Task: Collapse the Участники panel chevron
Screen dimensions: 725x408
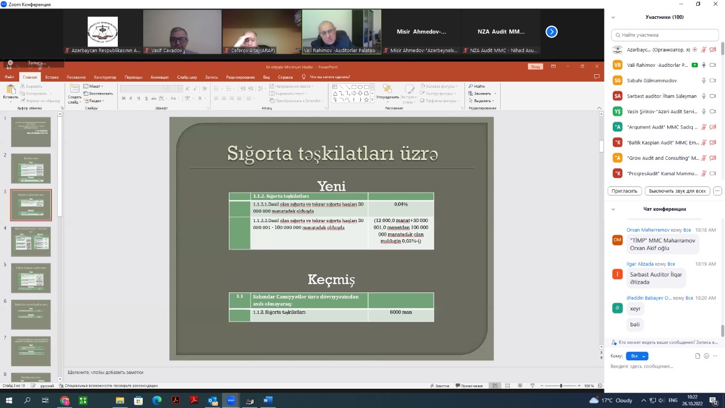Action: click(x=613, y=18)
